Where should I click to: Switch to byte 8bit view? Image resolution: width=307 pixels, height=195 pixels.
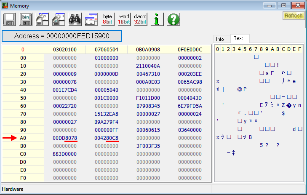point(107,19)
